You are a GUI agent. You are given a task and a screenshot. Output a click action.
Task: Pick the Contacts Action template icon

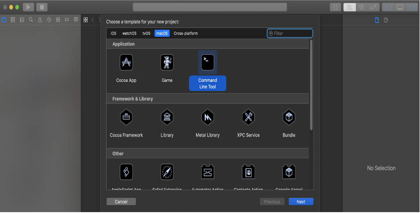[x=248, y=172]
